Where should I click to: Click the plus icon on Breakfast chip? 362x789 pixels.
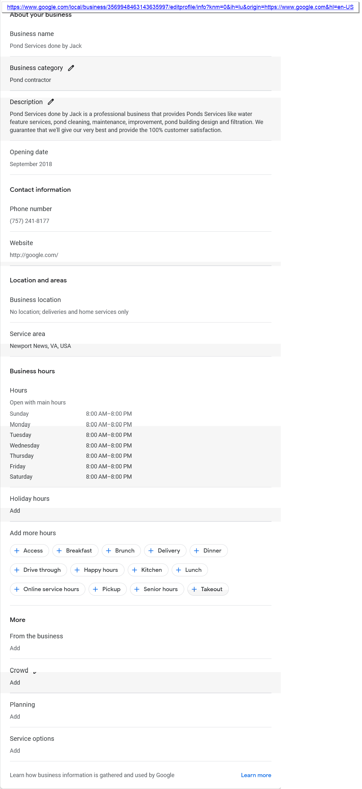click(x=59, y=551)
